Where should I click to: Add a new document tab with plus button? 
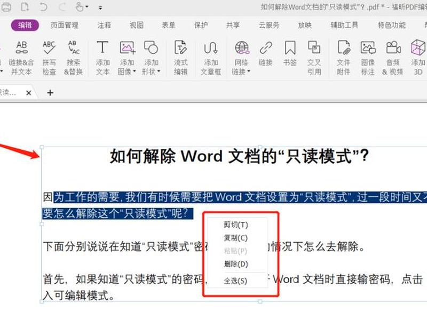[x=50, y=93]
